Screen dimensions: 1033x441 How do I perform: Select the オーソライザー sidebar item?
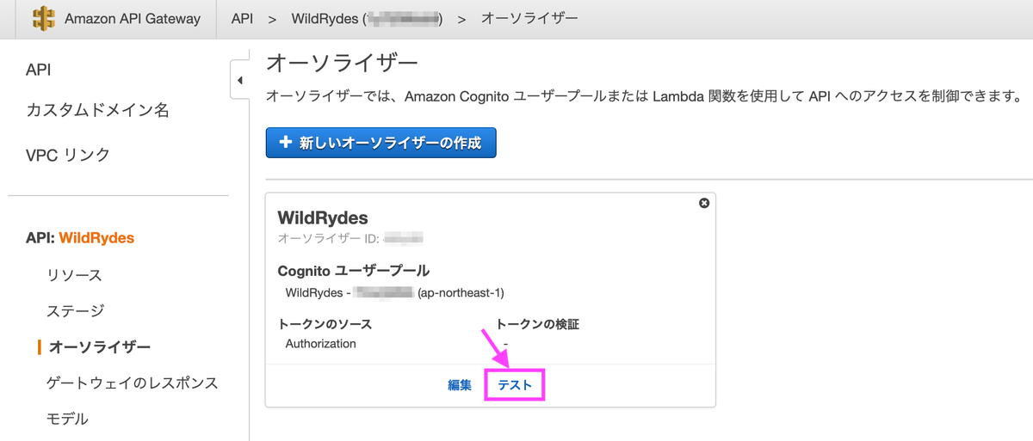[x=100, y=346]
